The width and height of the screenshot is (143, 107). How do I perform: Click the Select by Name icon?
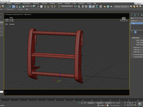tap(3, 7)
